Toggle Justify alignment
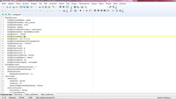176x99 pixels. coord(105,10)
